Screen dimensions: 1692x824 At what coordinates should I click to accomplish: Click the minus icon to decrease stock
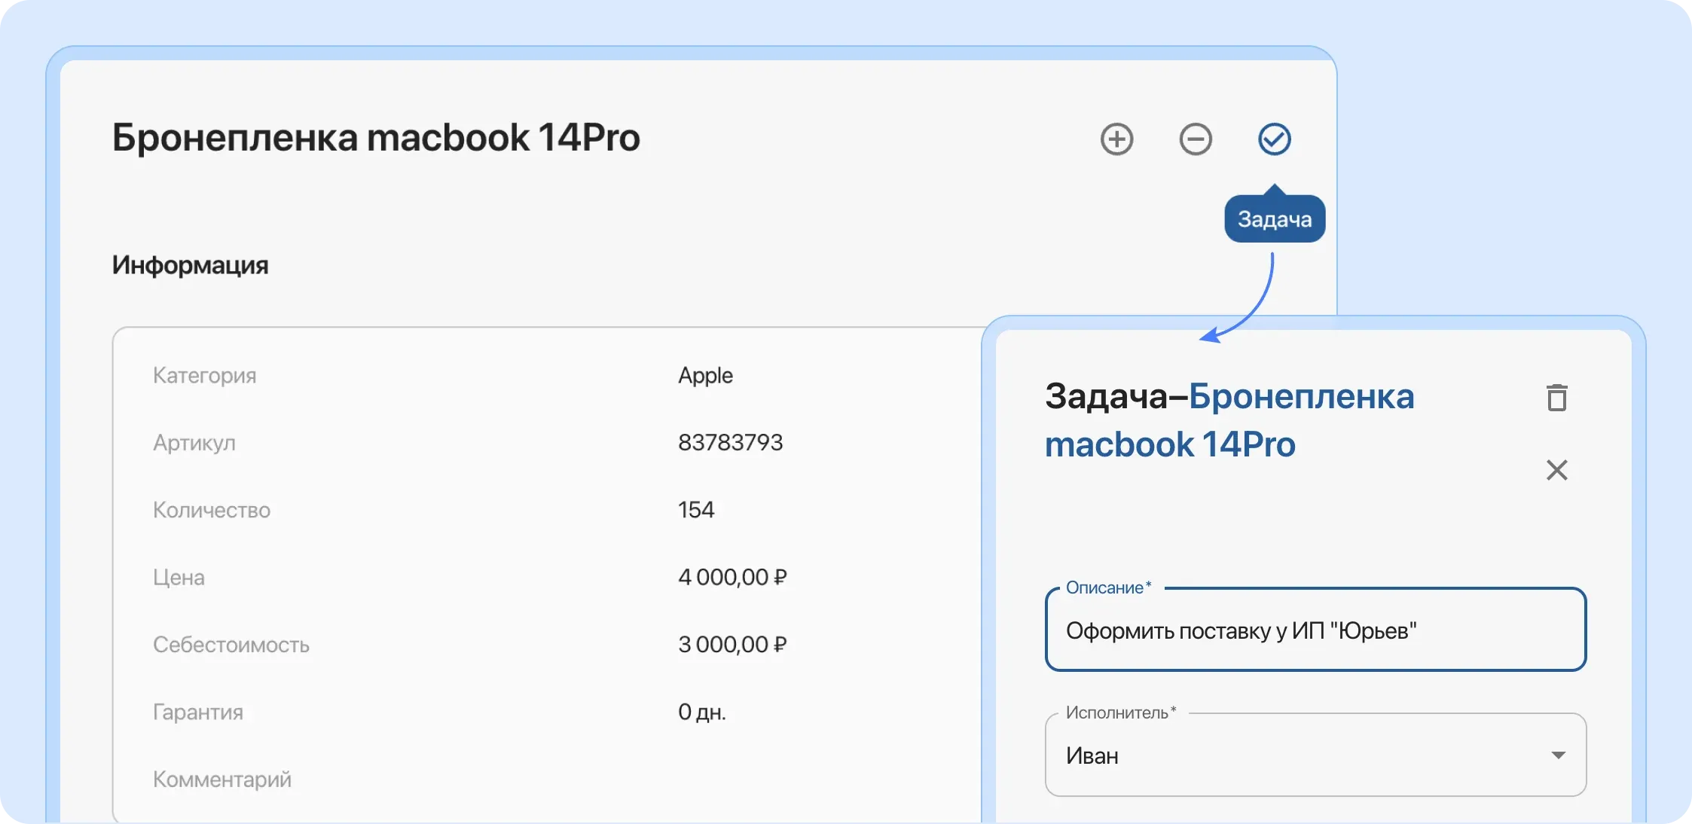point(1196,139)
